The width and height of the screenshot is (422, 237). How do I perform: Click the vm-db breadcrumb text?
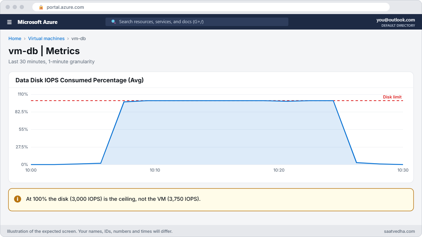point(78,39)
